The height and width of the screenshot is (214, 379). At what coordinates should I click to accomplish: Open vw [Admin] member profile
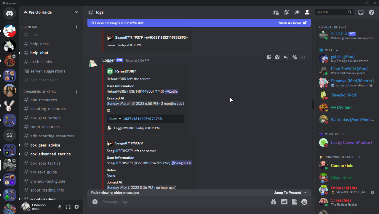(347, 107)
